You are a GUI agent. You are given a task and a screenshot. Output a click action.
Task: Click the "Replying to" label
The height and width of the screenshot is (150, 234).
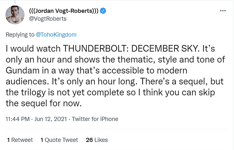pos(20,34)
